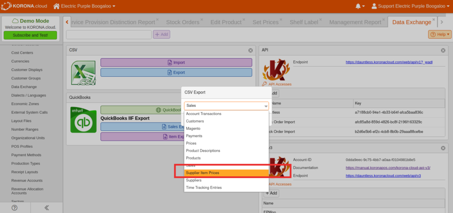Open Economic Zones in the sidebar
The image size is (453, 213).
coord(25,104)
